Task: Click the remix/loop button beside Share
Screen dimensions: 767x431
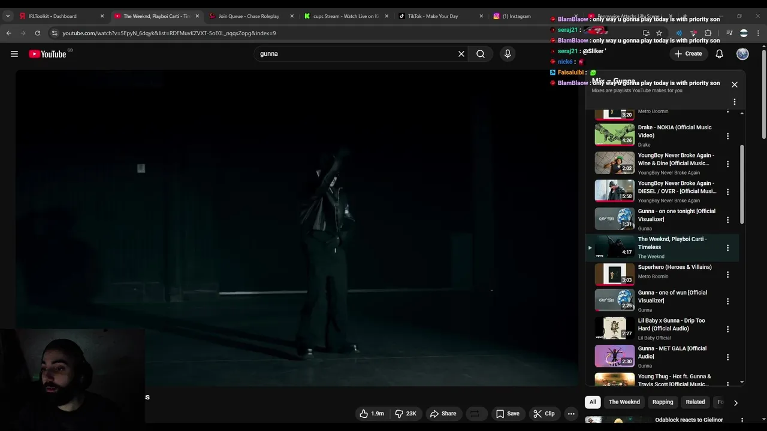Action: pos(474,414)
